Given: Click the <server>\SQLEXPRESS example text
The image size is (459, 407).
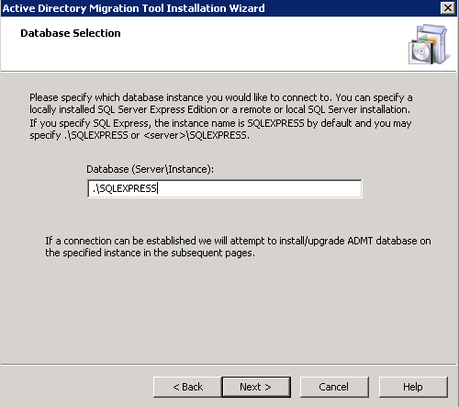Looking at the screenshot, I should click(196, 135).
